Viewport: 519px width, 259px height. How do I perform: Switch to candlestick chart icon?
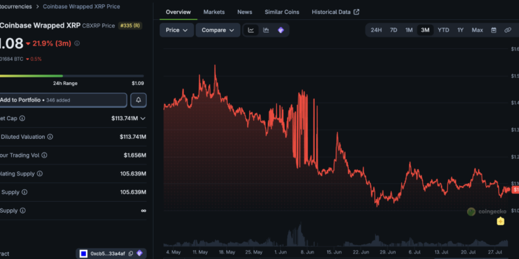click(266, 30)
